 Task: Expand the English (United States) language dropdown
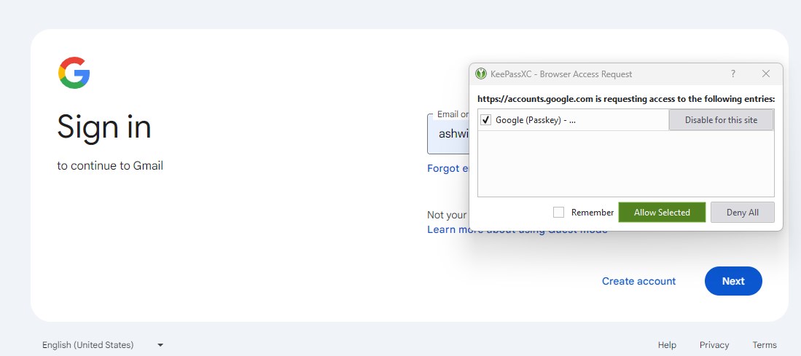(x=102, y=345)
